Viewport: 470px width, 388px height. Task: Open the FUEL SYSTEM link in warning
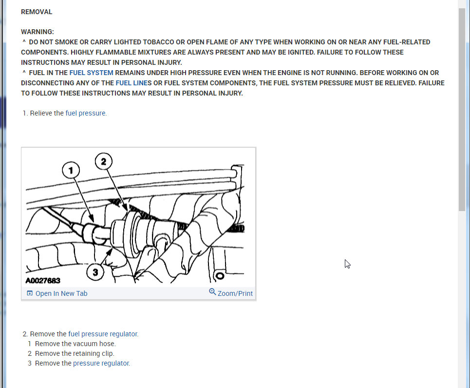(x=91, y=73)
